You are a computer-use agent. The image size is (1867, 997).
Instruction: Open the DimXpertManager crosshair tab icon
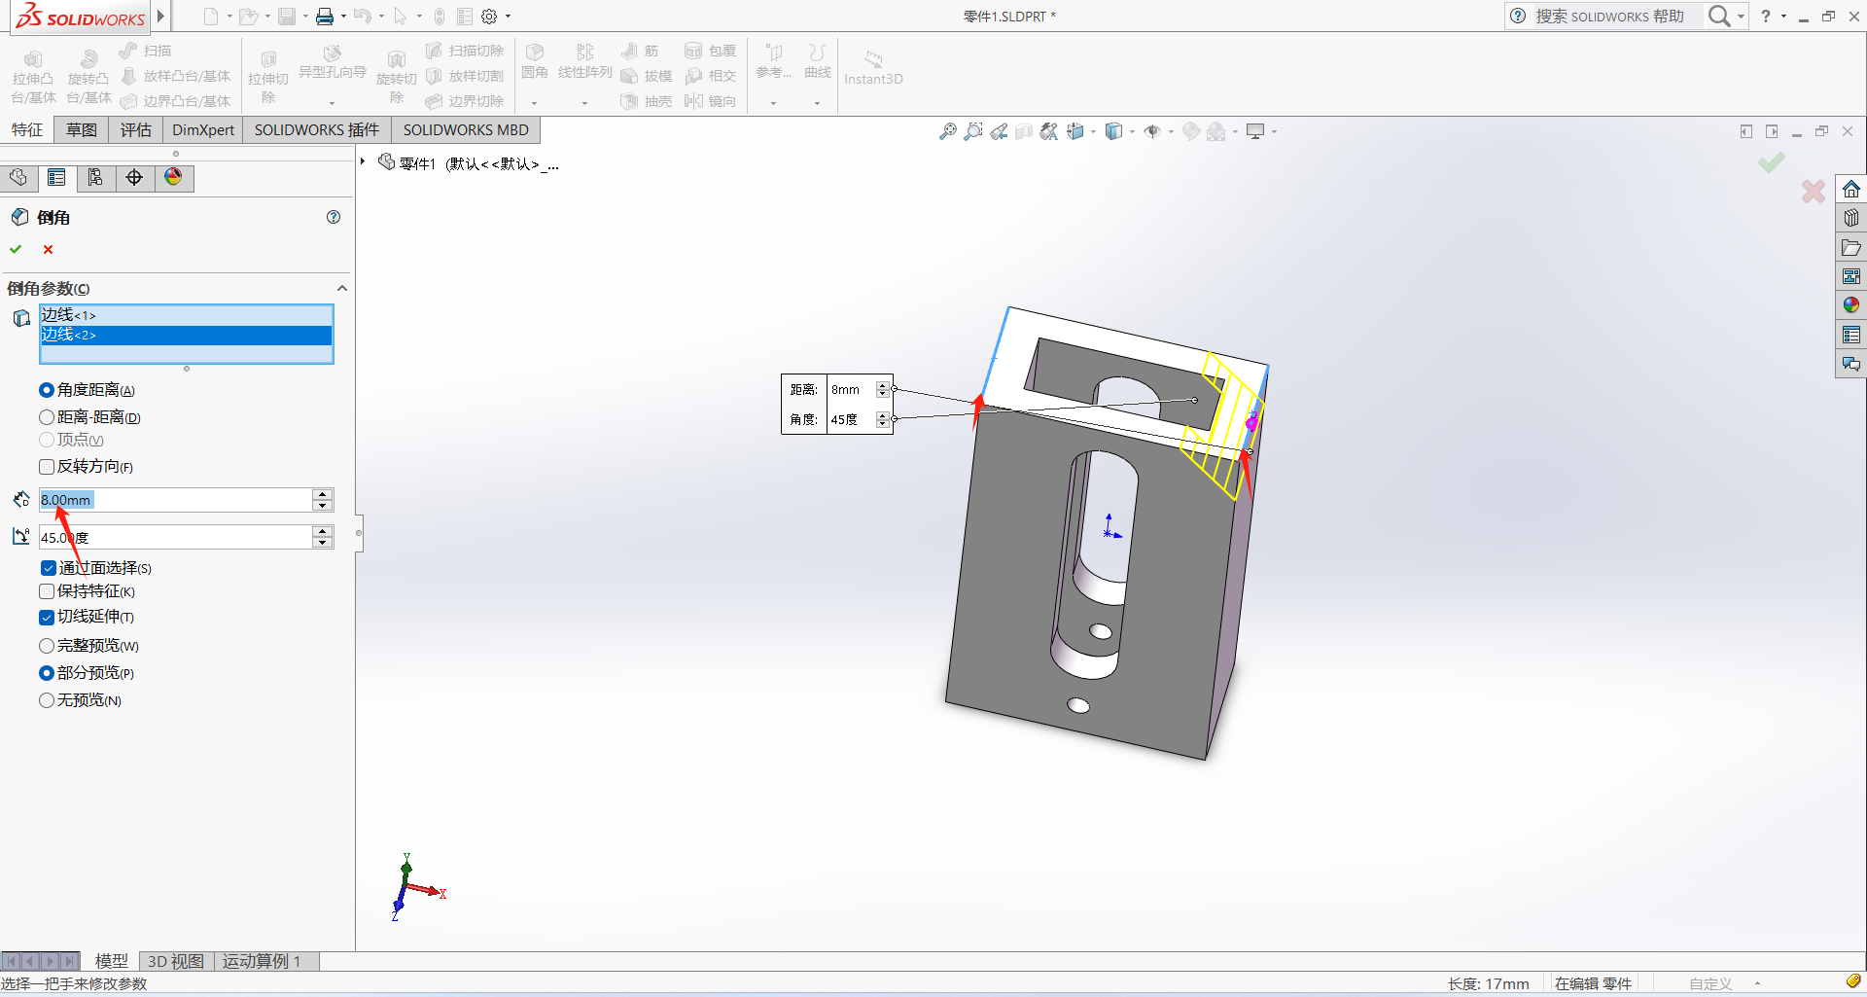point(134,177)
